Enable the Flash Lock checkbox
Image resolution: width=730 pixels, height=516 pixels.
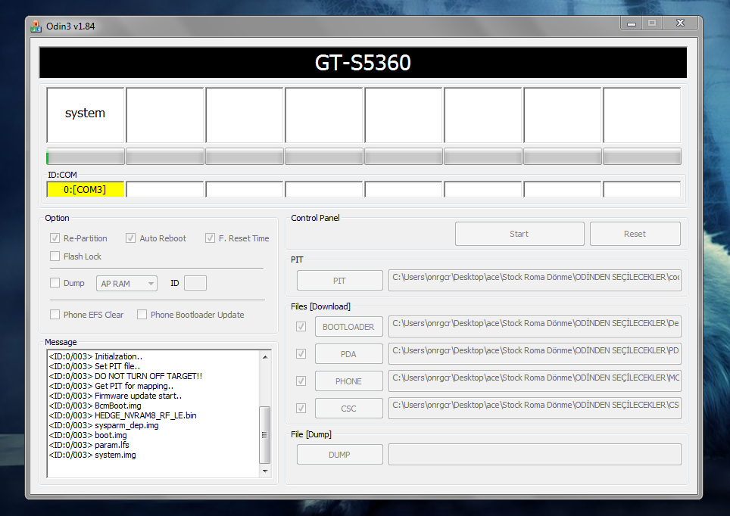pos(55,256)
